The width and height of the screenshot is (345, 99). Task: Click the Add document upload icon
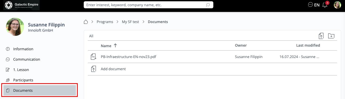point(93,69)
